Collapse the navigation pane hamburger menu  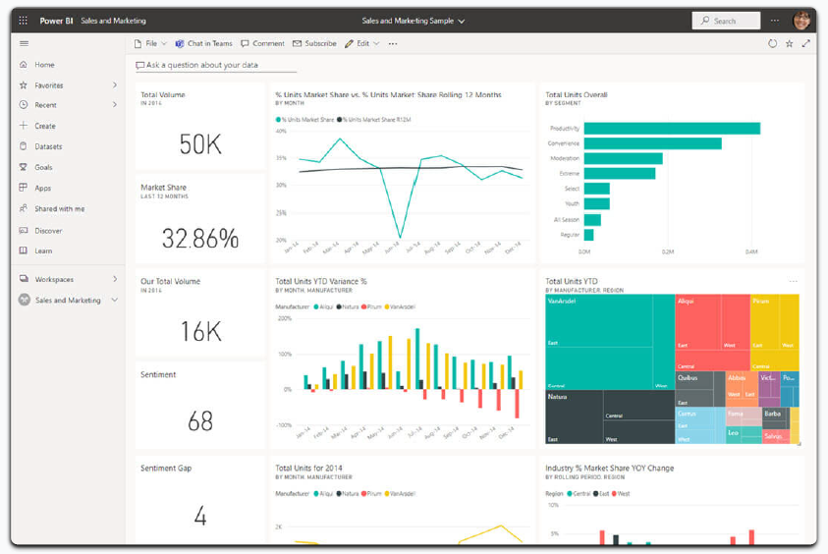point(24,43)
